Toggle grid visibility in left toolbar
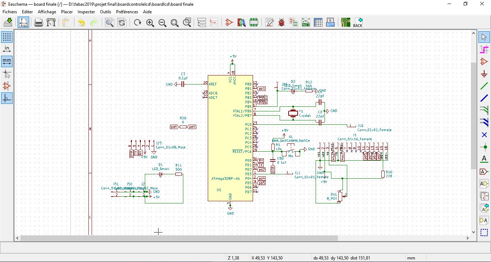 click(7, 37)
